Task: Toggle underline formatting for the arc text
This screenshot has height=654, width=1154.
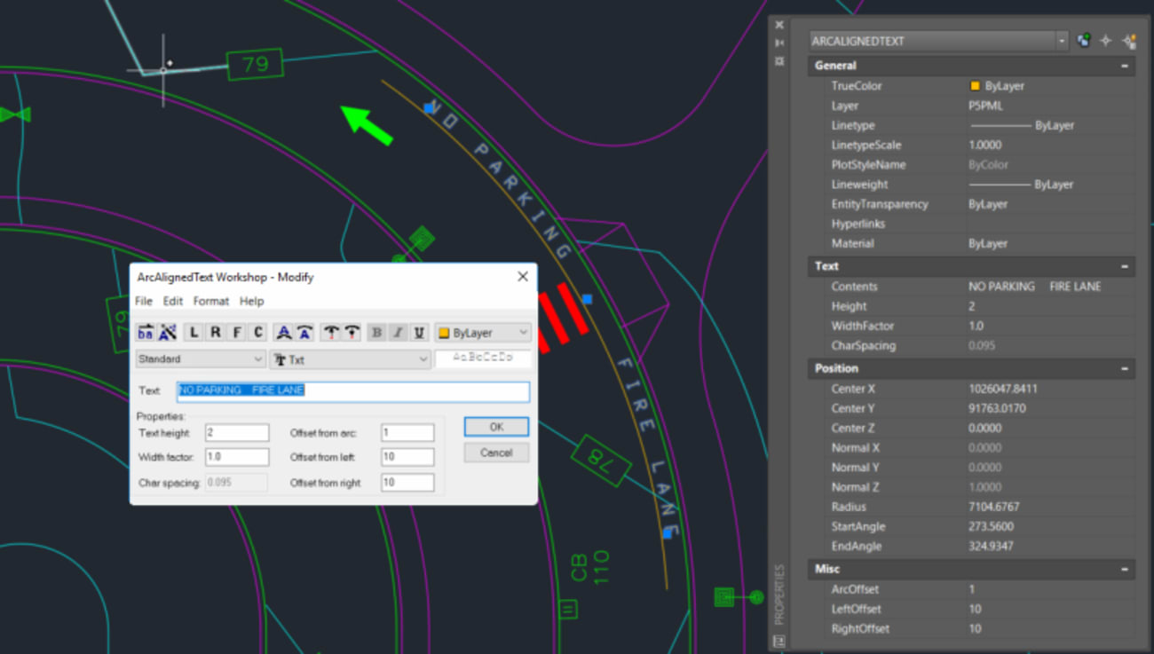Action: tap(418, 332)
